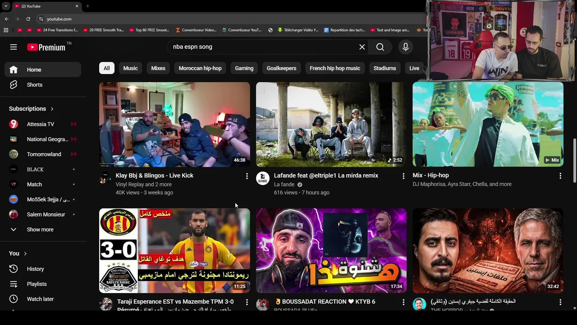Click the Klay Bbj & Blingos title
The width and height of the screenshot is (577, 325).
click(154, 176)
